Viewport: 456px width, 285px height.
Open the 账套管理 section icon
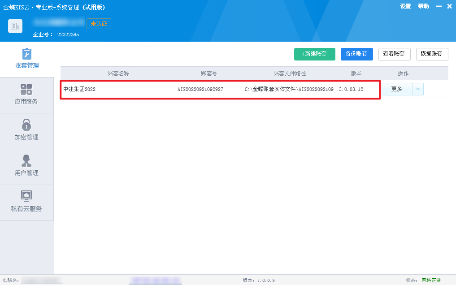coord(27,54)
